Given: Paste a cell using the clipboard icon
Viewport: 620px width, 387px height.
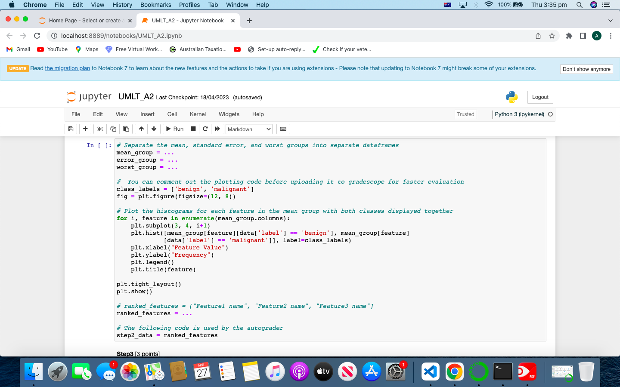Looking at the screenshot, I should click(x=126, y=129).
